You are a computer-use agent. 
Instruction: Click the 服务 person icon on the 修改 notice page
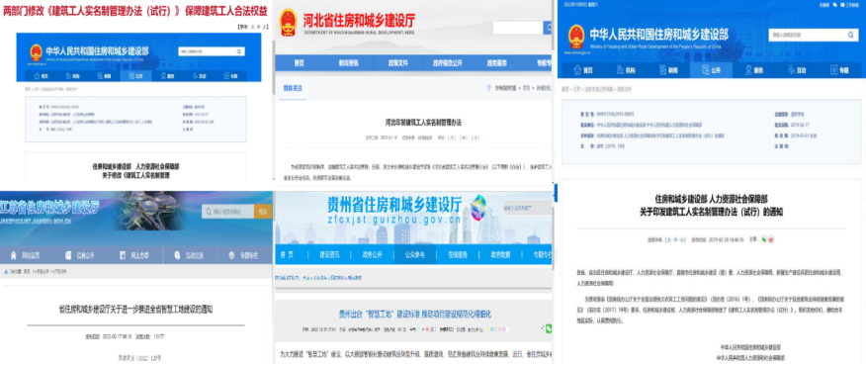point(163,75)
